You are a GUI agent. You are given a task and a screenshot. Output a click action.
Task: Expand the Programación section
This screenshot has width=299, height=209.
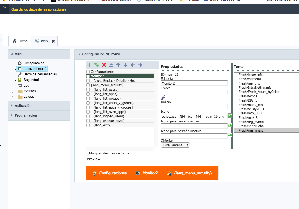[x=12, y=115]
